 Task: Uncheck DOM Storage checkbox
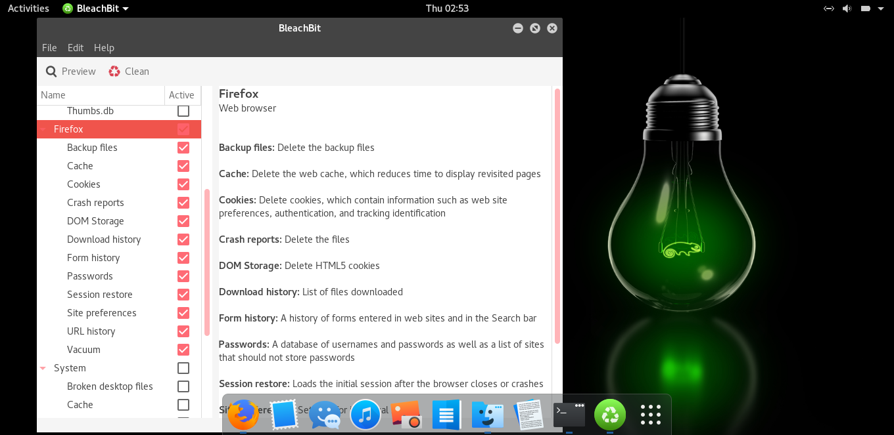click(x=183, y=221)
